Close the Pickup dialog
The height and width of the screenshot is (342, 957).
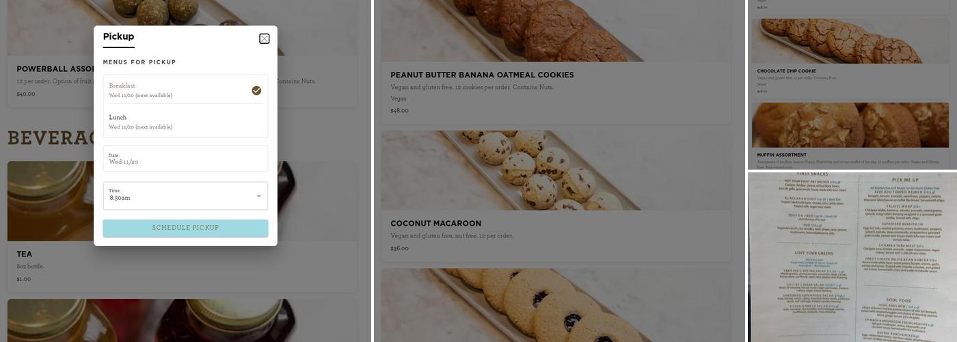(265, 38)
